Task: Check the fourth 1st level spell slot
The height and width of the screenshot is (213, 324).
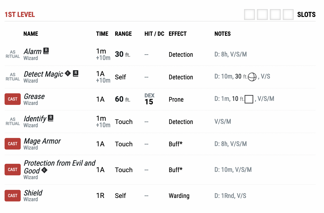Action: pyautogui.click(x=288, y=15)
